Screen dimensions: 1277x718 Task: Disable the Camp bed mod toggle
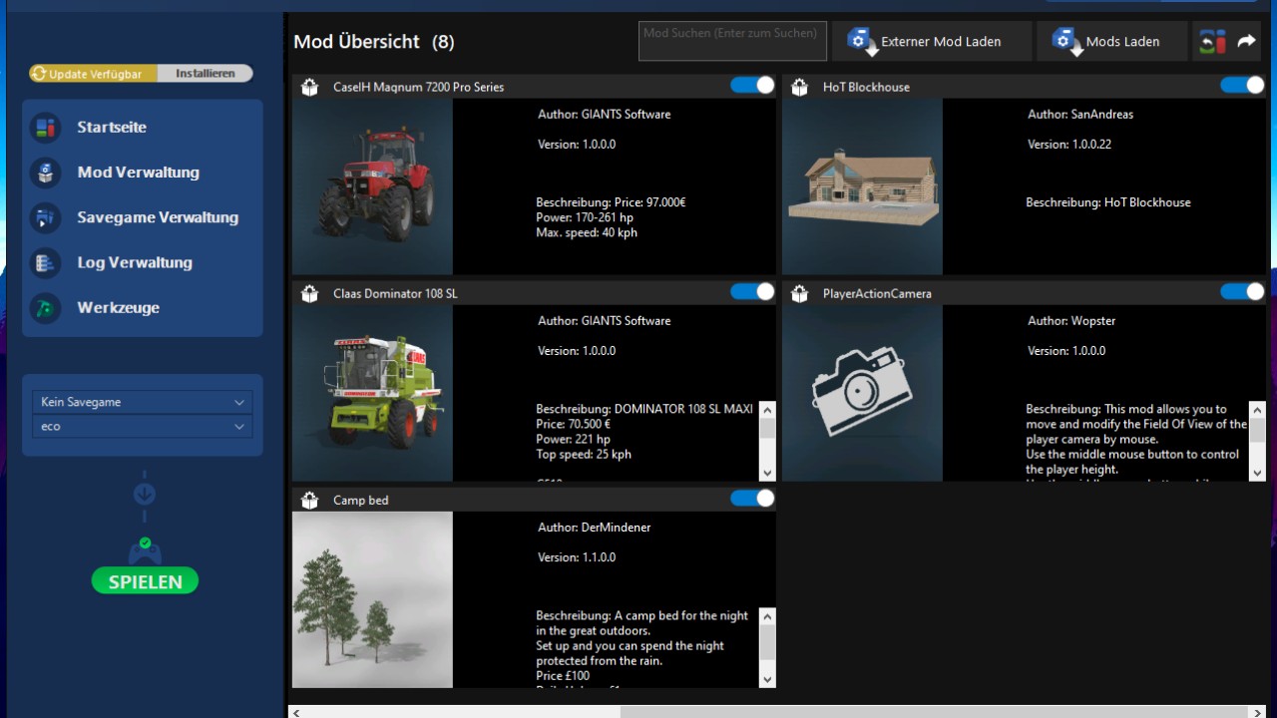[752, 498]
